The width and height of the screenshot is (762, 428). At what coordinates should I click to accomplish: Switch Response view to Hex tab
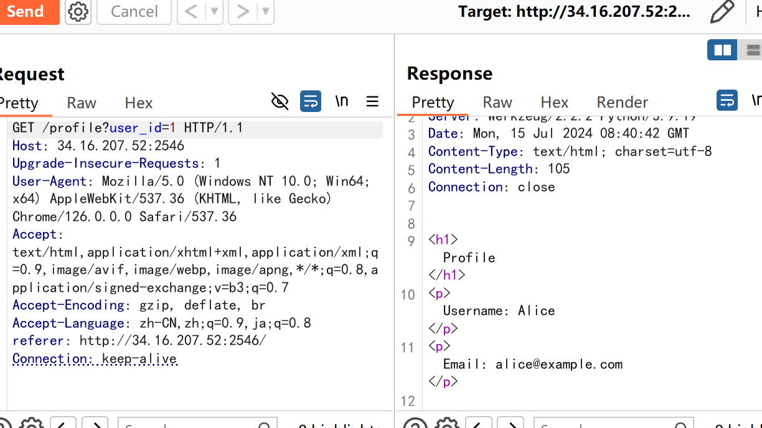[555, 102]
